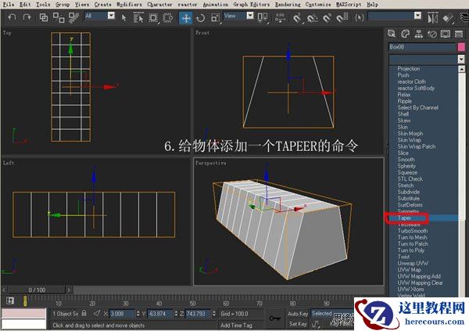Activate the Select and Move tool

(x=186, y=18)
